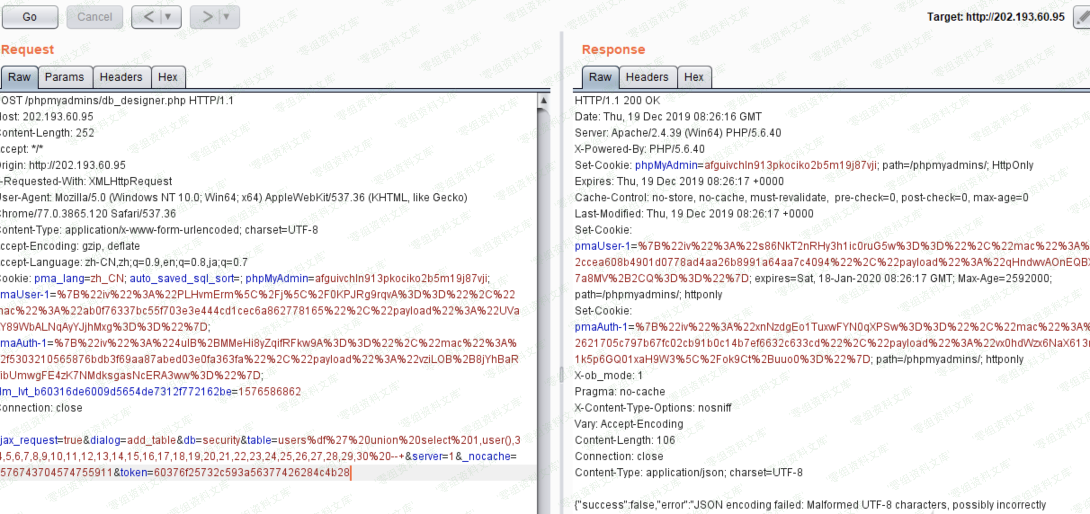The image size is (1090, 514).
Task: Click the JSON error line in response
Action: point(809,505)
